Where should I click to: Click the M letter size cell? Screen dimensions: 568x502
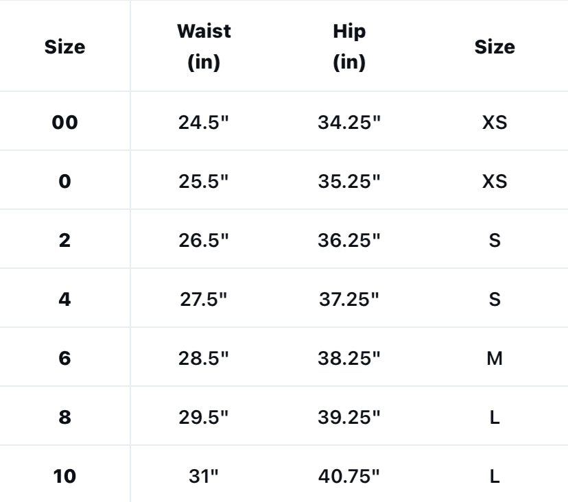click(x=495, y=358)
